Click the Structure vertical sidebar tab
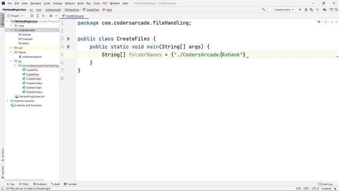The width and height of the screenshot is (339, 191). click(3, 154)
